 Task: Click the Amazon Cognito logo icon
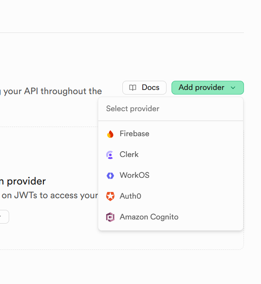(110, 217)
